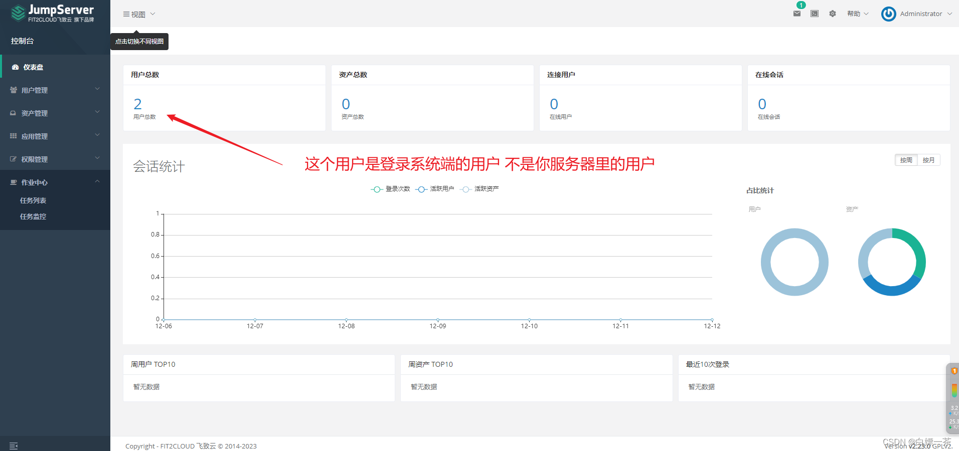Viewport: 959px width, 451px height.
Task: Open the mail notifications icon
Action: click(x=797, y=14)
